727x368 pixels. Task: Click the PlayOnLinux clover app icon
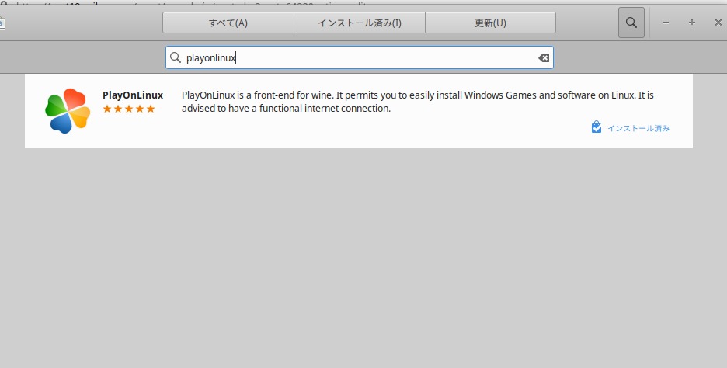(68, 111)
